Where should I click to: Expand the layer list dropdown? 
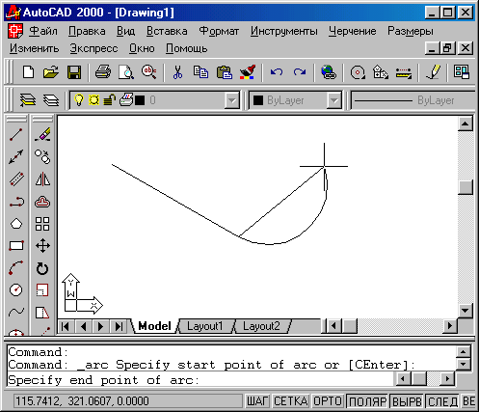pos(231,100)
